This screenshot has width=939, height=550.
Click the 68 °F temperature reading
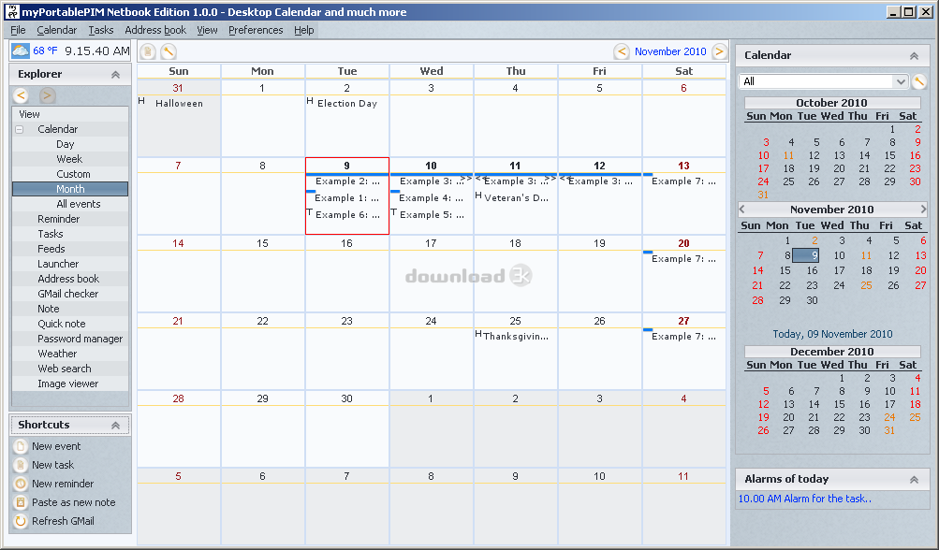45,51
